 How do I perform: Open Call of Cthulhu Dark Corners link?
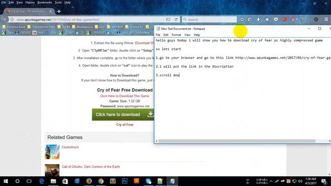(91, 166)
